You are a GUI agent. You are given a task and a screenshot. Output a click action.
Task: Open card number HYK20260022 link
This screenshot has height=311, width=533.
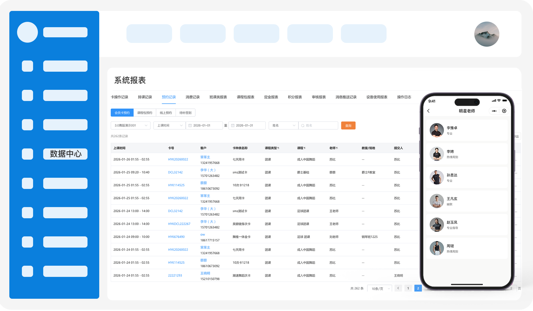(178, 159)
